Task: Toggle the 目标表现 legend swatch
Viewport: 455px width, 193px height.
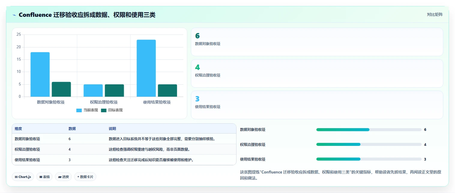Action: coord(104,110)
